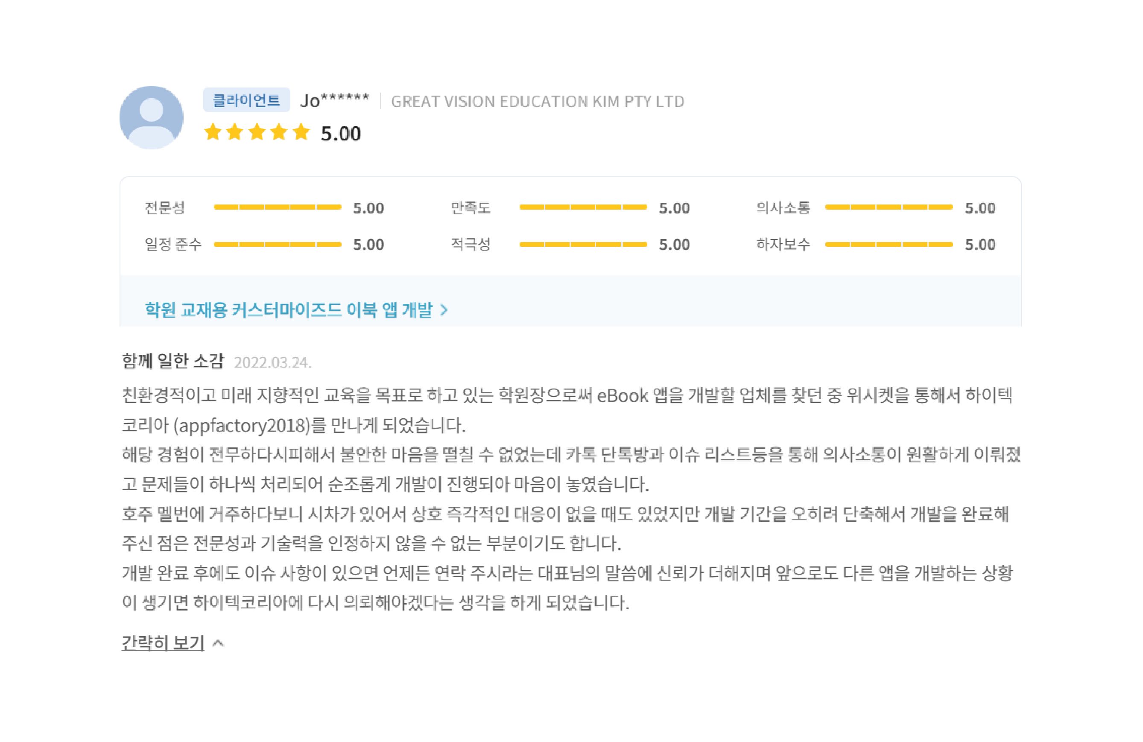Viewport: 1143px width, 742px height.
Task: Click the client profile avatar icon
Action: click(x=151, y=118)
